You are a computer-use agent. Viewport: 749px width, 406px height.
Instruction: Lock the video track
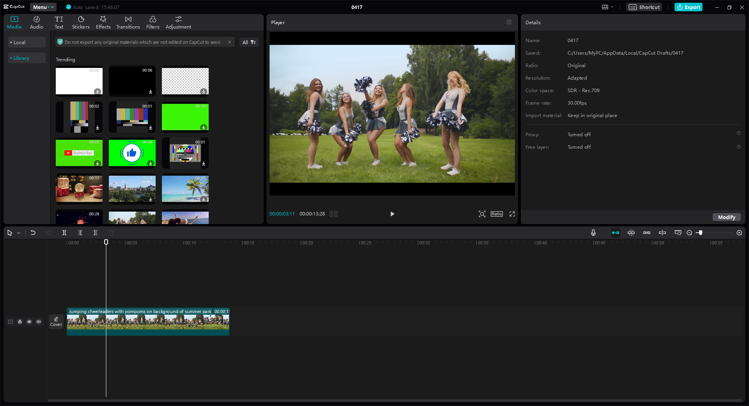[20, 322]
